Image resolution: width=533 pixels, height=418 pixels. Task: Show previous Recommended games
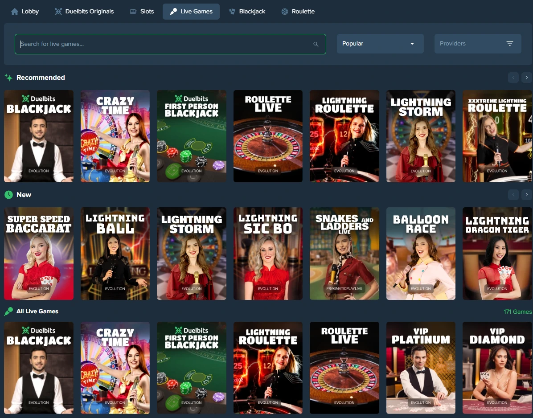pyautogui.click(x=513, y=78)
